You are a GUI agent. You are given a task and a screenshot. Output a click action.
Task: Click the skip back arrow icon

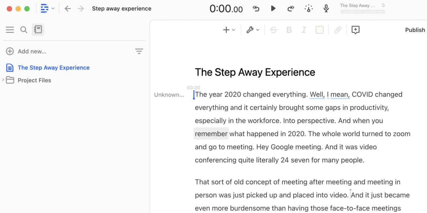click(256, 9)
